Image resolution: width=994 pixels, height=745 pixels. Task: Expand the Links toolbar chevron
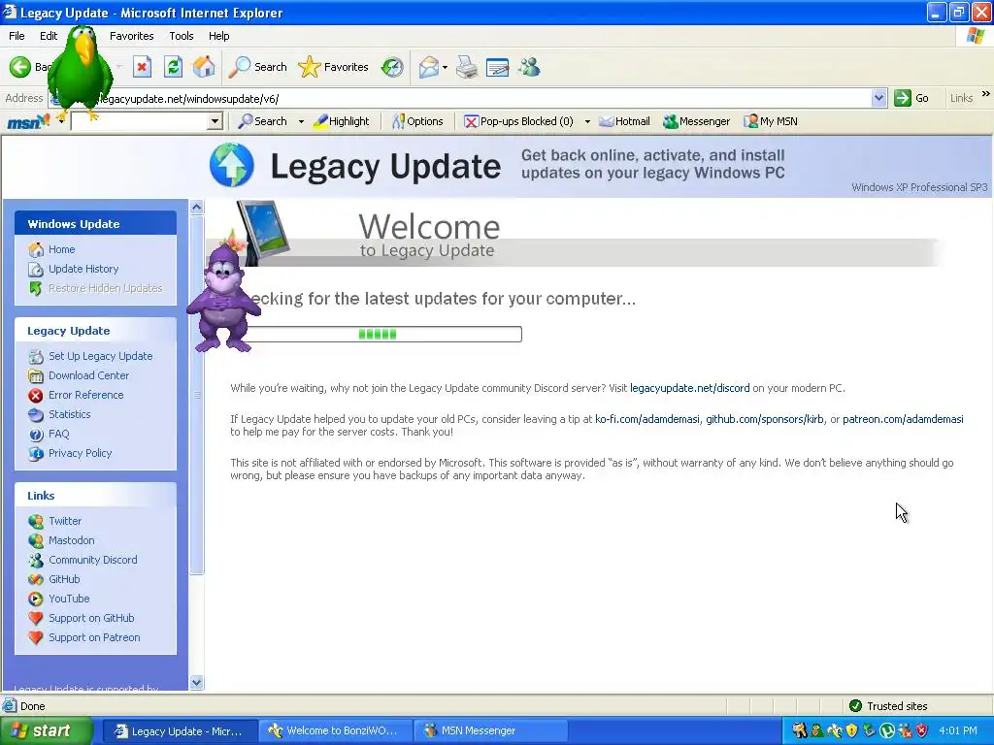click(986, 94)
